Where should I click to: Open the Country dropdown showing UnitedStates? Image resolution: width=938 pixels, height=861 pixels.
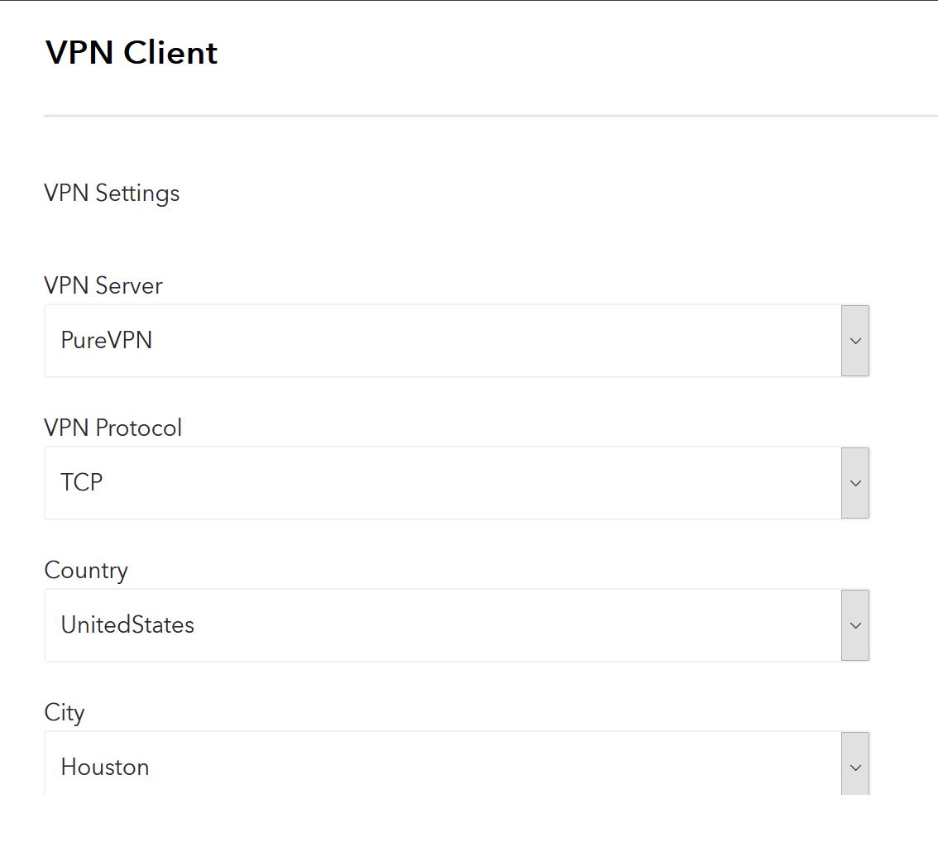pyautogui.click(x=457, y=625)
